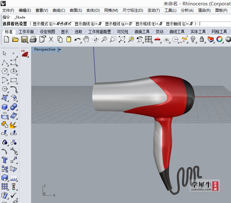The image size is (231, 203).
Task: Select the Boolean union spheres tool
Action: pyautogui.click(x=14, y=107)
